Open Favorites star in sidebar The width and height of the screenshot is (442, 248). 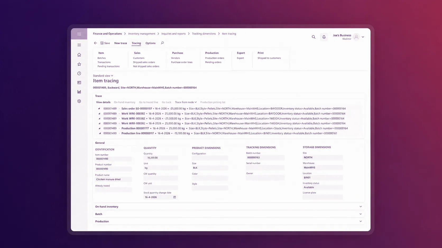click(x=79, y=64)
